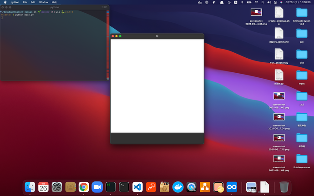The height and width of the screenshot is (196, 314).
Task: Open the orange arrow chart app
Action: pyautogui.click(x=151, y=187)
